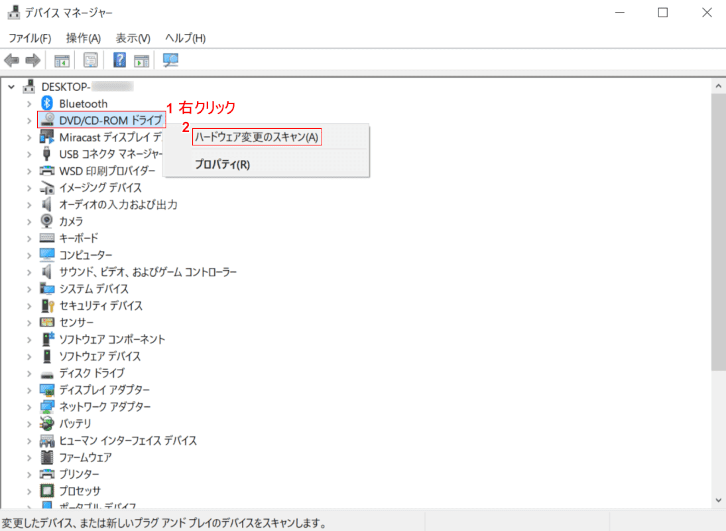The height and width of the screenshot is (531, 726).
Task: Toggle the console tree pane icon
Action: pyautogui.click(x=62, y=60)
